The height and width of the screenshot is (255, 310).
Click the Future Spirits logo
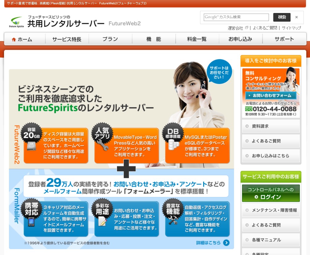point(16,22)
